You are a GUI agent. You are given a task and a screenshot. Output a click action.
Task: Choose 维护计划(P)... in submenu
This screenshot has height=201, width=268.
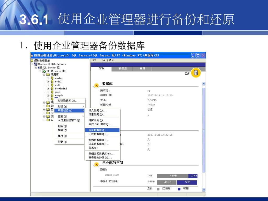click(x=102, y=120)
